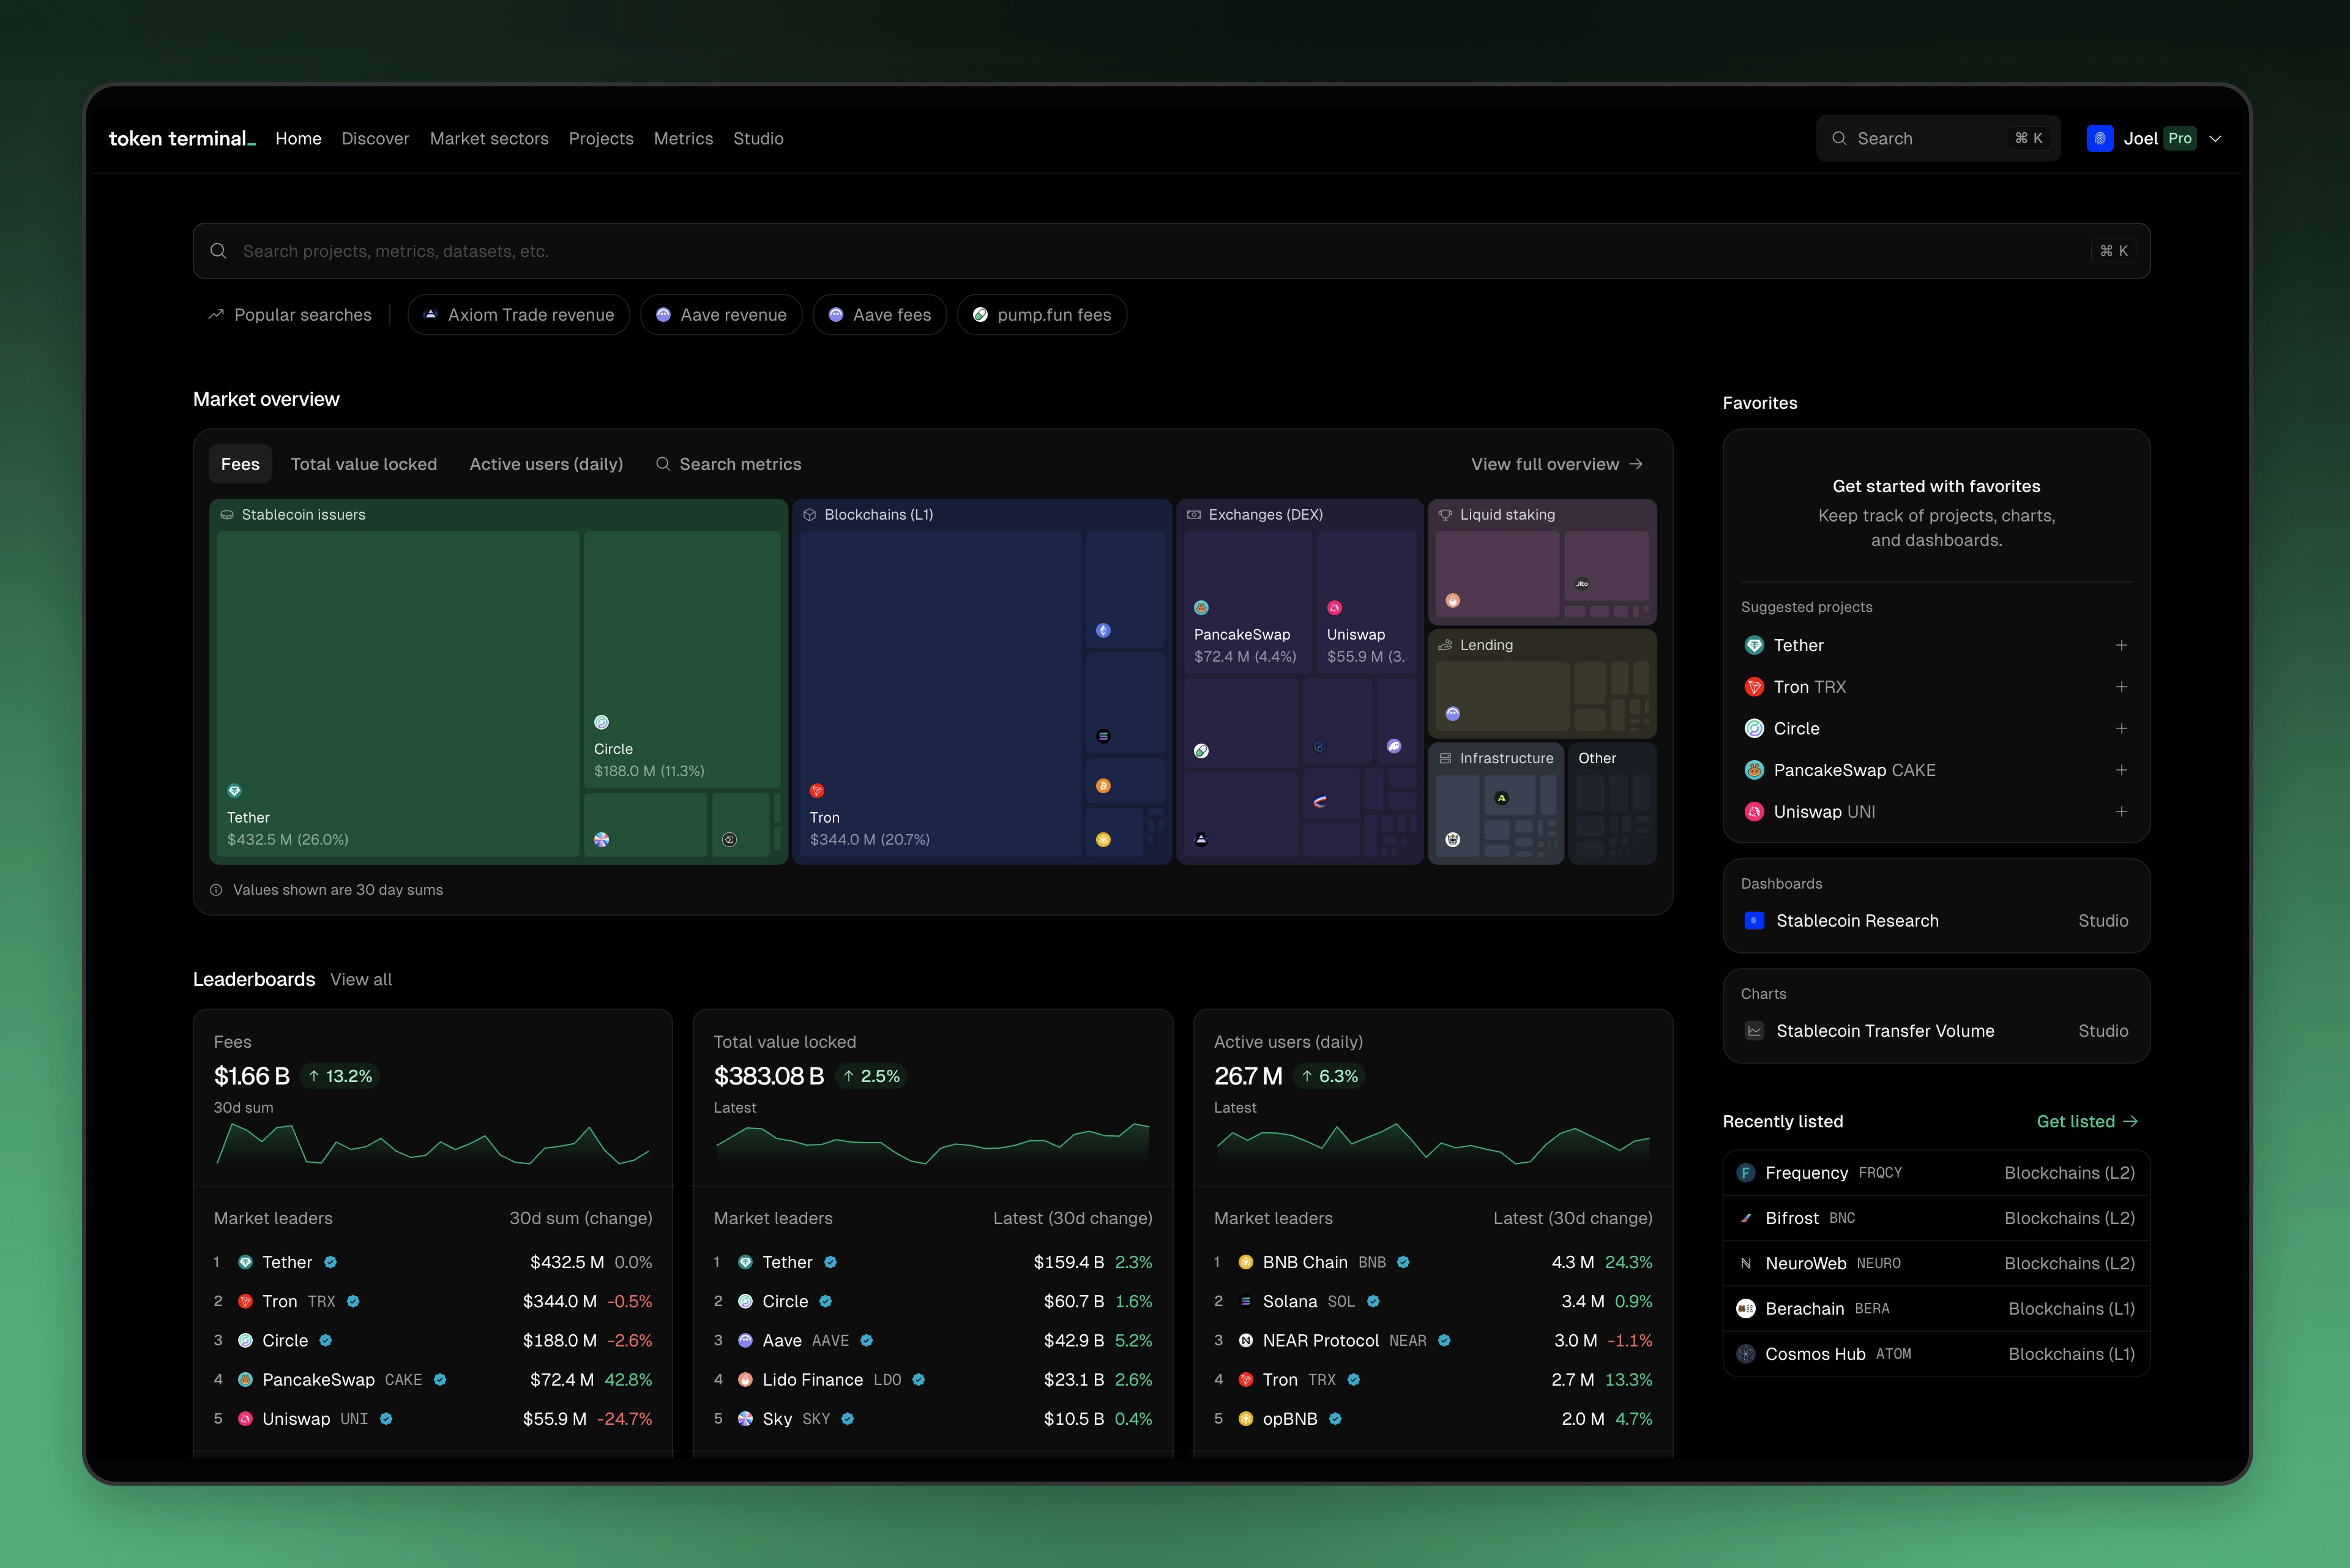Select the Aave revenue popular search

(721, 315)
